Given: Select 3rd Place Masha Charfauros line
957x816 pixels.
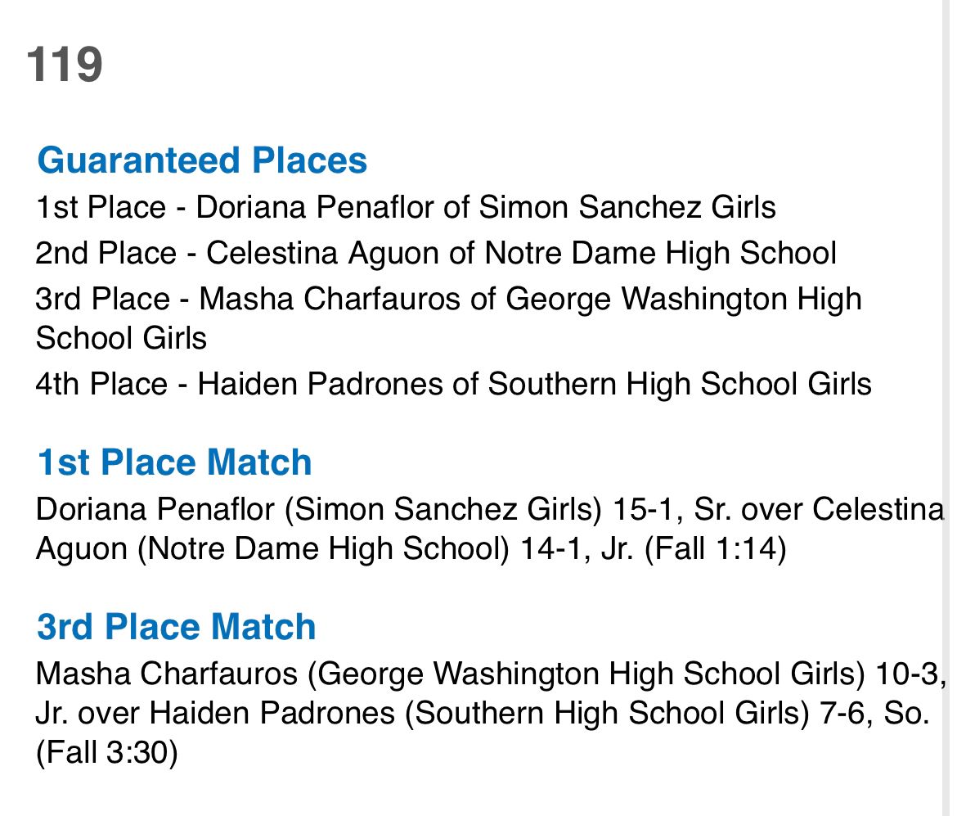Looking at the screenshot, I should pos(448,318).
